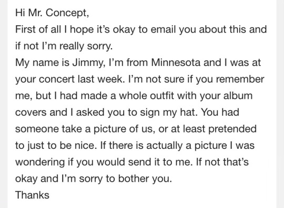Click the word 'Minnesota'
This screenshot has height=208, width=284.
[176, 62]
